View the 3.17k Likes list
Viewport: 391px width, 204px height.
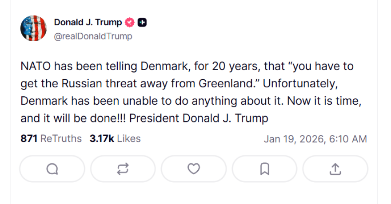115,139
